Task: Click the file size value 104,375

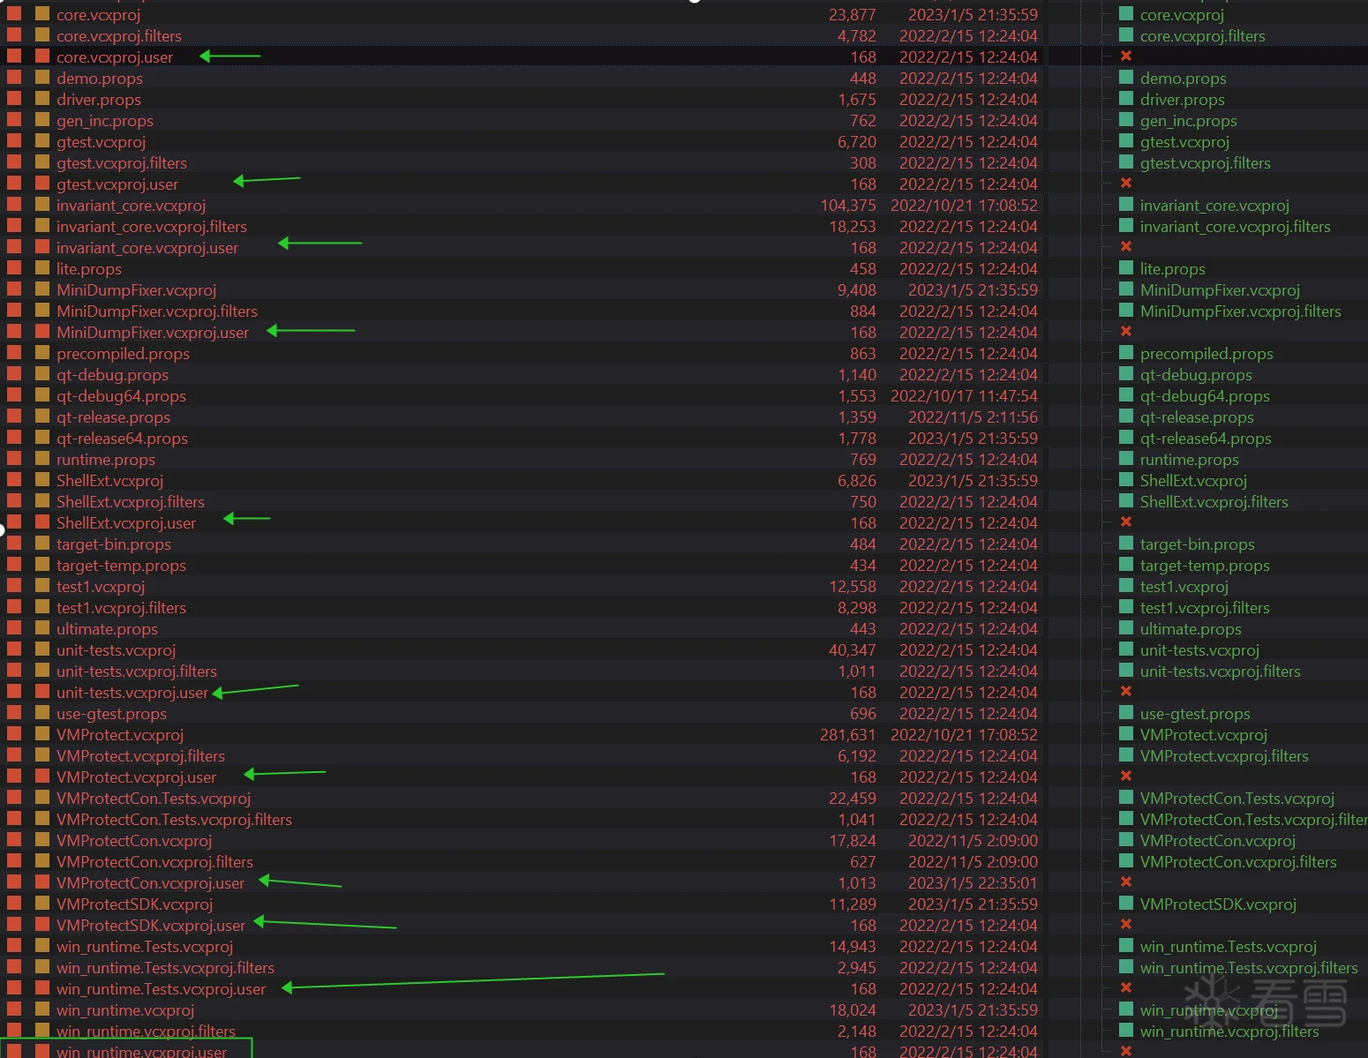Action: [x=848, y=206]
